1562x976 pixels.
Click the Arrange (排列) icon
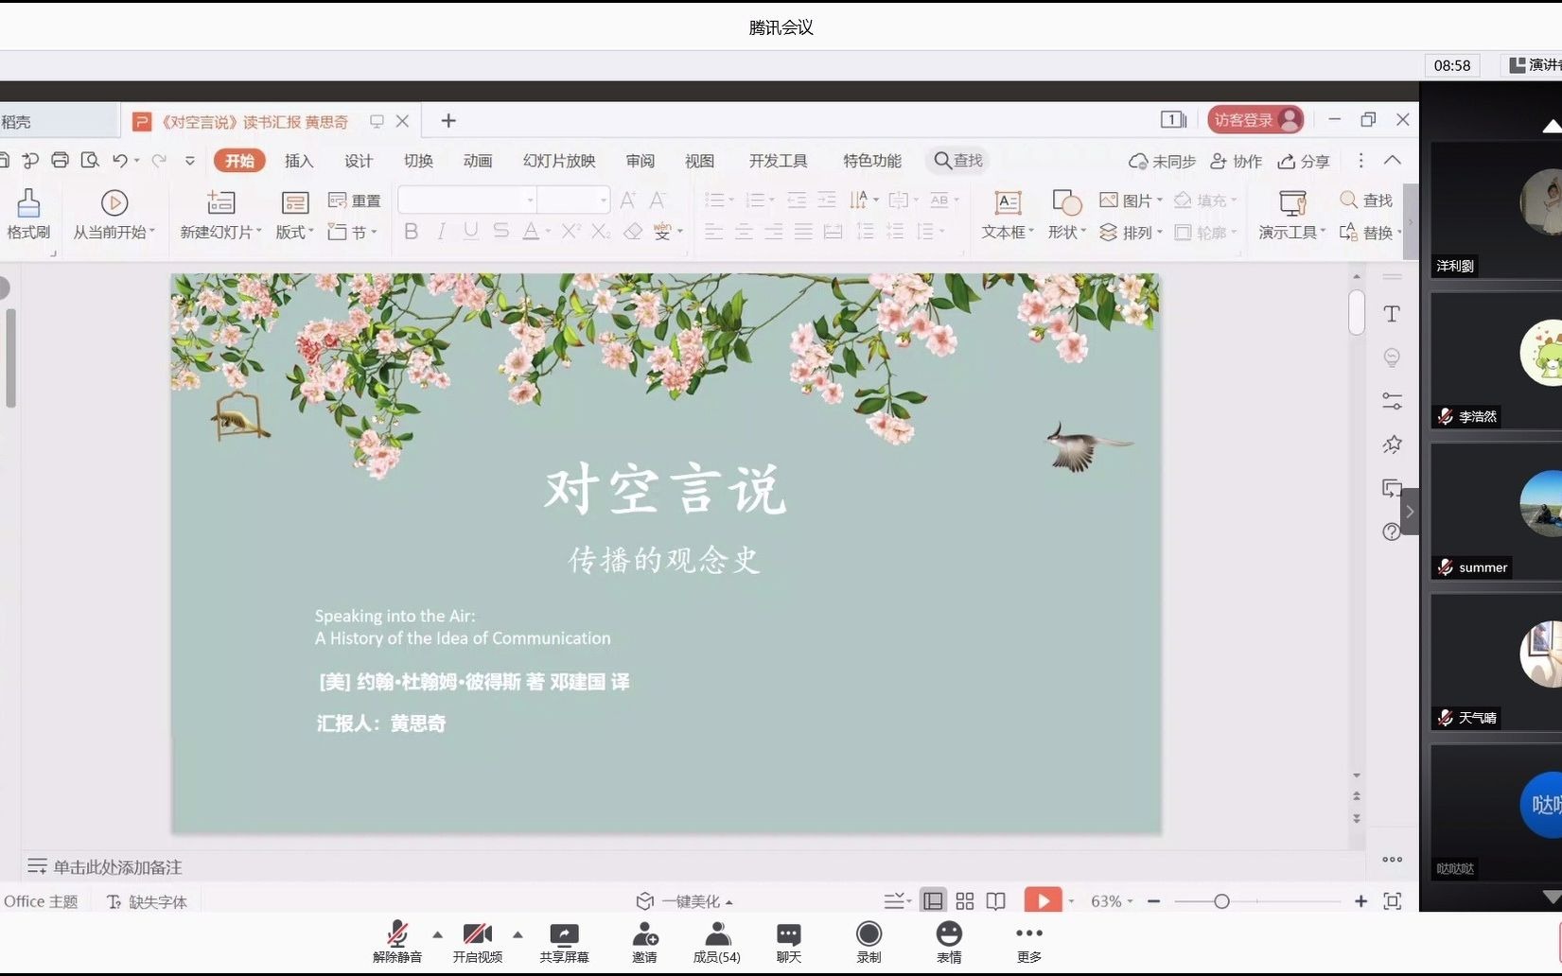point(1108,232)
